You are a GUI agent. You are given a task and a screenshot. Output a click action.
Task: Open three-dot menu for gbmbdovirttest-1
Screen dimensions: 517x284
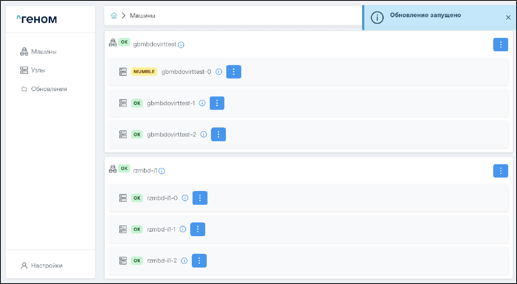[x=217, y=103]
